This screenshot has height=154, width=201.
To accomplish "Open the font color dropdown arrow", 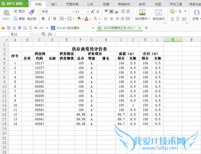I will (x=90, y=19).
